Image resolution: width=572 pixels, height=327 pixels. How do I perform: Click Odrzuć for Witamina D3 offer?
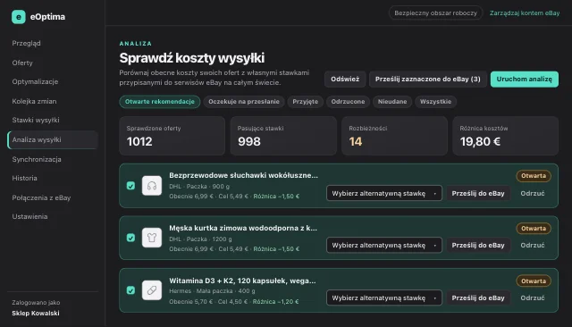coord(533,298)
